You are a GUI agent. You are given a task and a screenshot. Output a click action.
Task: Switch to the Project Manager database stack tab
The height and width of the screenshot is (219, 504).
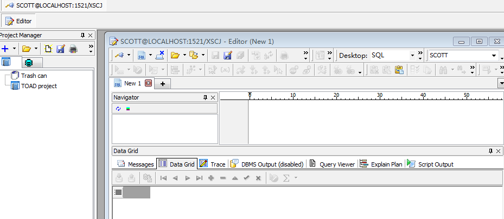tap(29, 62)
